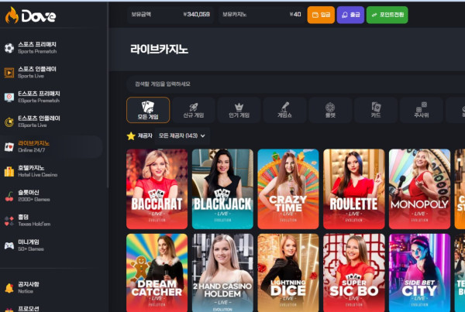Select the 주사위 dice tab
The width and height of the screenshot is (465, 312).
tap(422, 110)
